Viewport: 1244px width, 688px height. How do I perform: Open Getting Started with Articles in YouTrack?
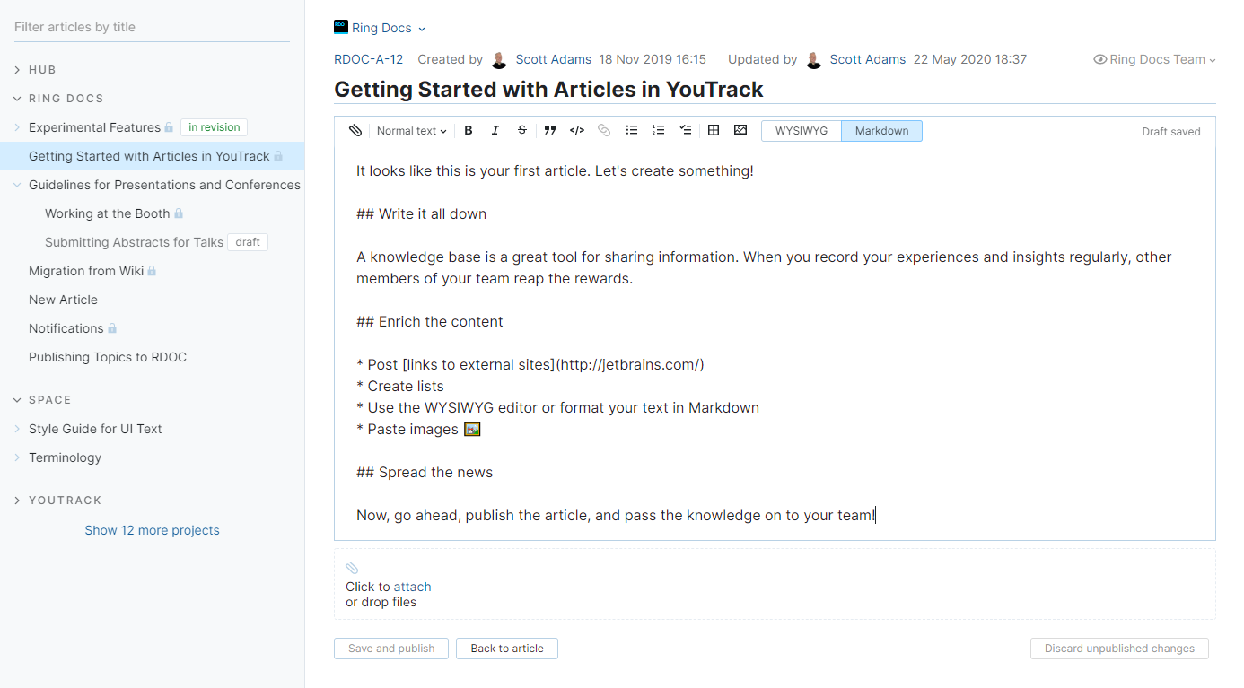click(x=149, y=156)
